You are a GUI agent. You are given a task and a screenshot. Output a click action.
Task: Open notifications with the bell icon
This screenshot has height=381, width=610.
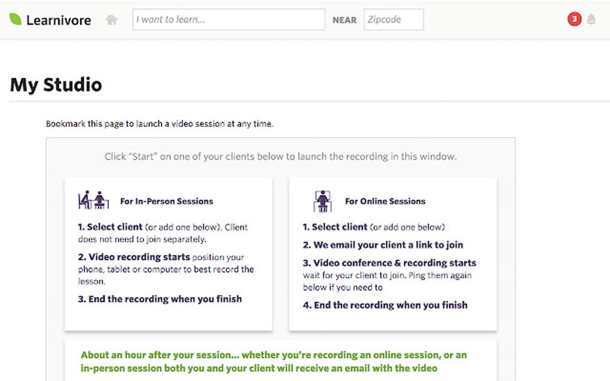pos(591,19)
